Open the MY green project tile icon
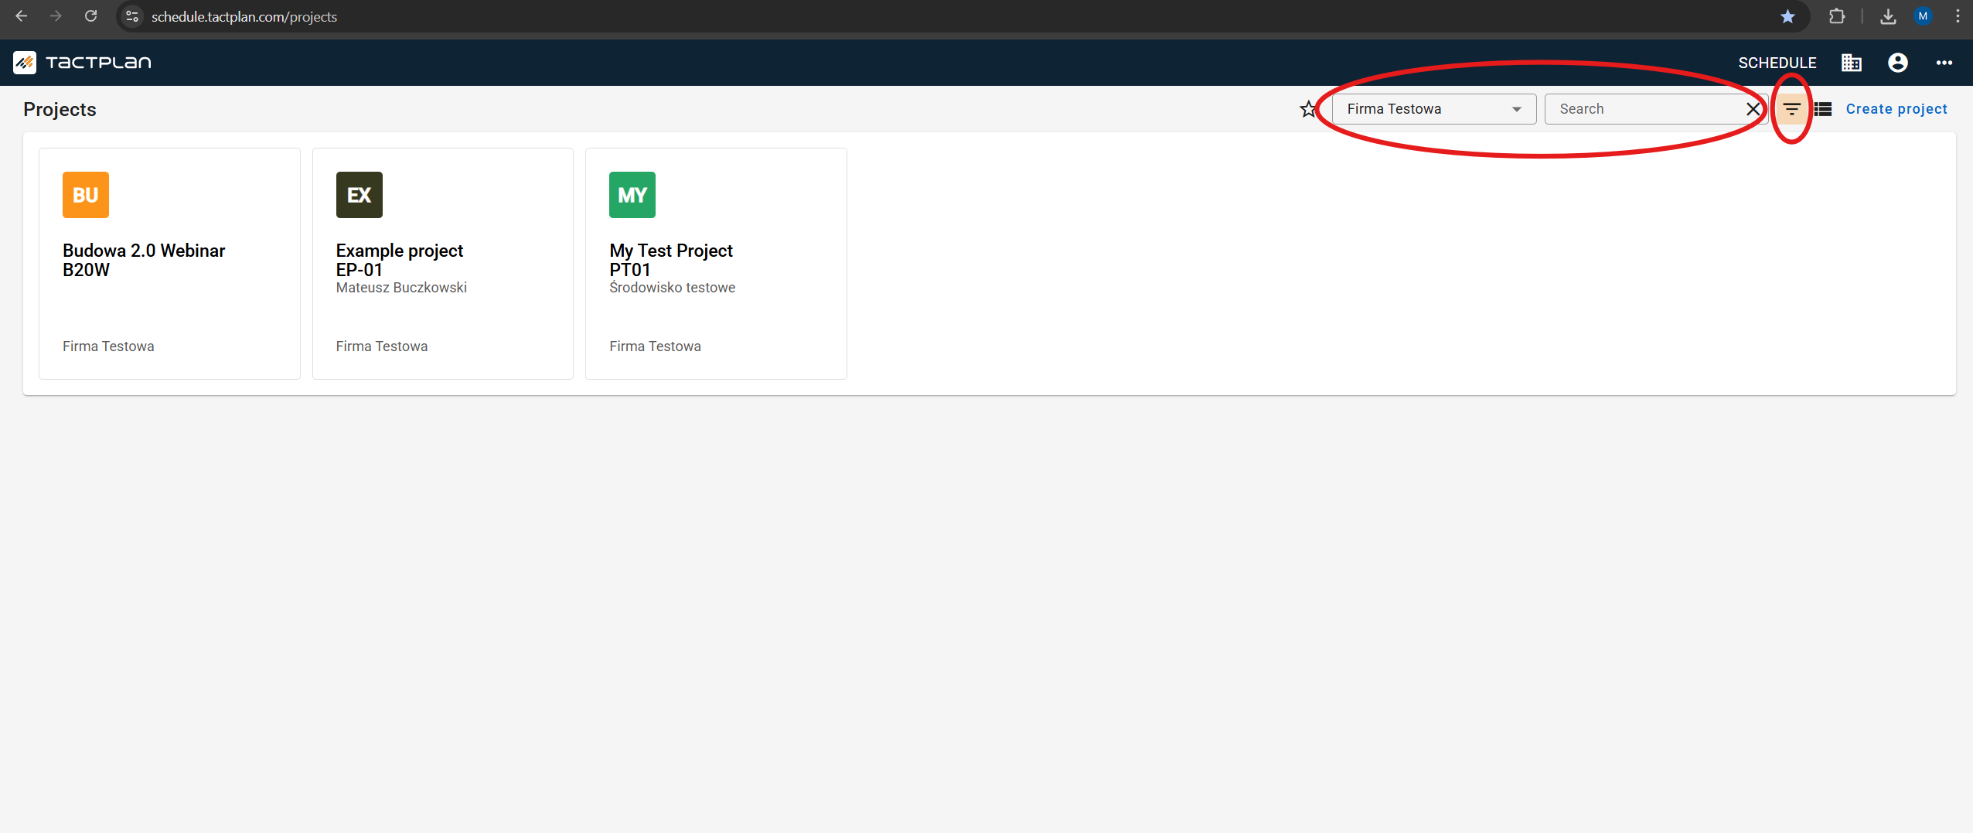The width and height of the screenshot is (1973, 833). pos(632,195)
